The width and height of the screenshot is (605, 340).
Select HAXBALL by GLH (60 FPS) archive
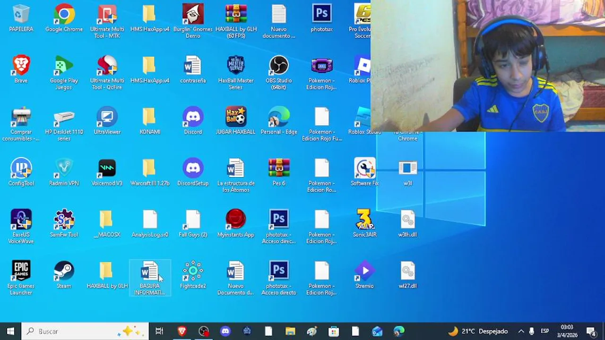[236, 22]
